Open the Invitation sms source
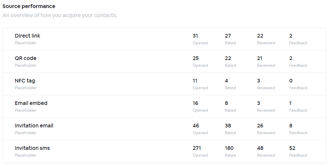330x167 pixels. click(32, 148)
